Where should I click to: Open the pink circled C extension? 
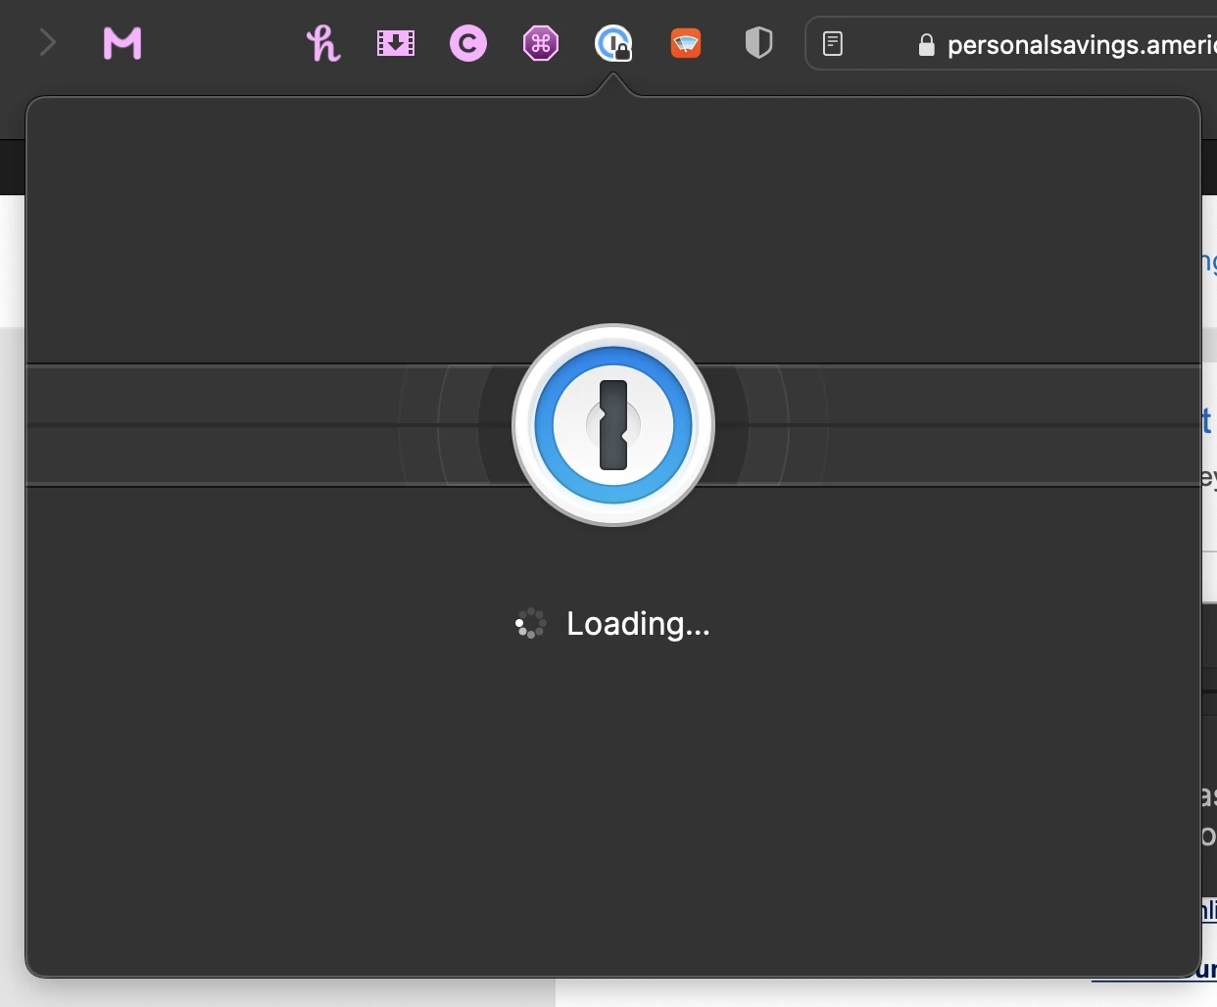pyautogui.click(x=468, y=43)
